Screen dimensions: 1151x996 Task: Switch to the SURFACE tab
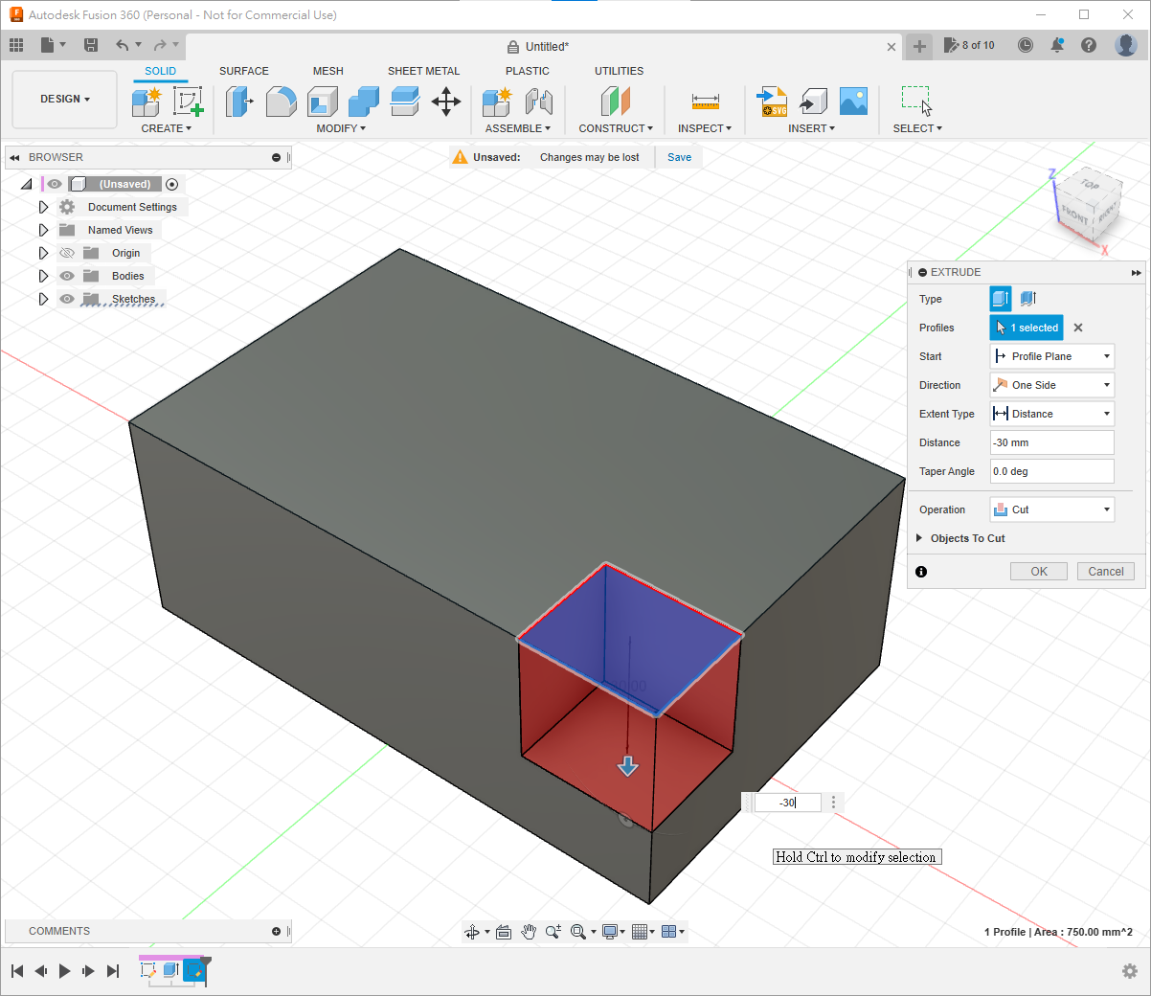pyautogui.click(x=243, y=71)
